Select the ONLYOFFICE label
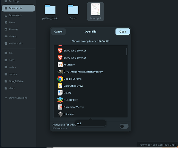Image resolution: width=178 pixels, height=148 pixels. (71, 100)
